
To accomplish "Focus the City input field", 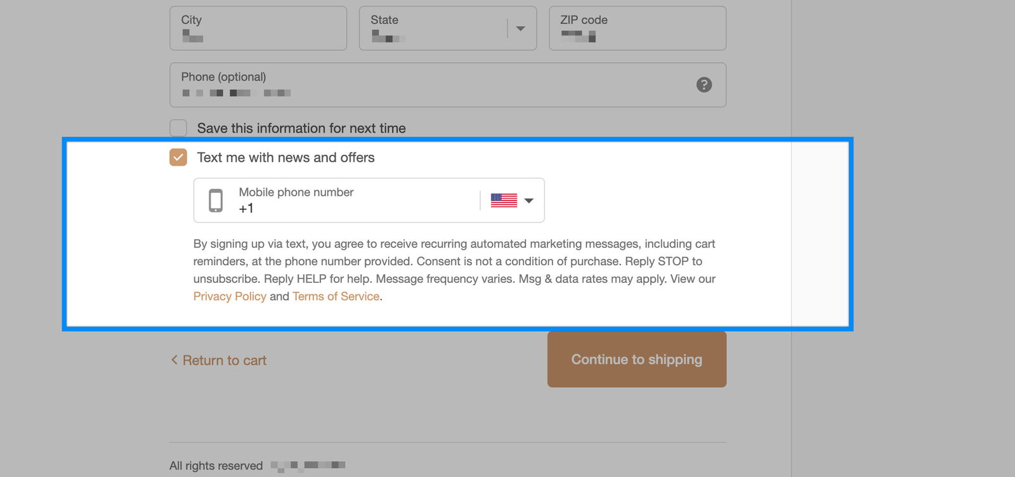I will coord(258,29).
